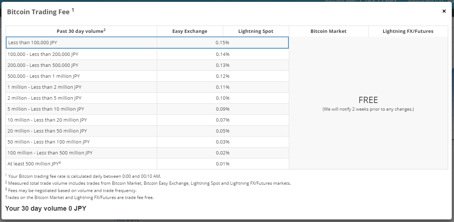This screenshot has width=454, height=222.
Task: Select '20 million - Less than 50 million JPY'
Action: (x=47, y=131)
